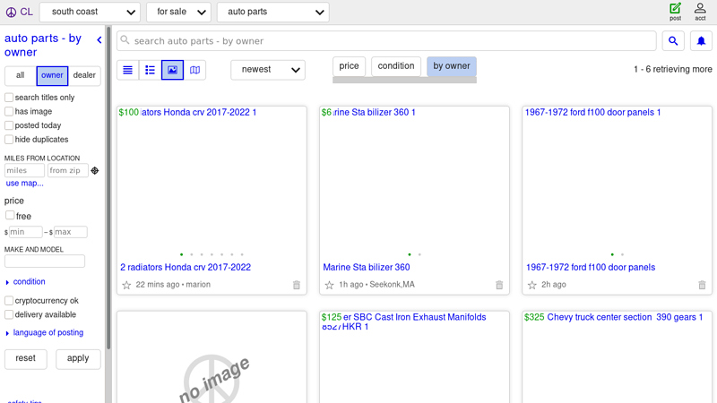Image resolution: width=717 pixels, height=403 pixels.
Task: Check delivery available option
Action: click(x=9, y=314)
